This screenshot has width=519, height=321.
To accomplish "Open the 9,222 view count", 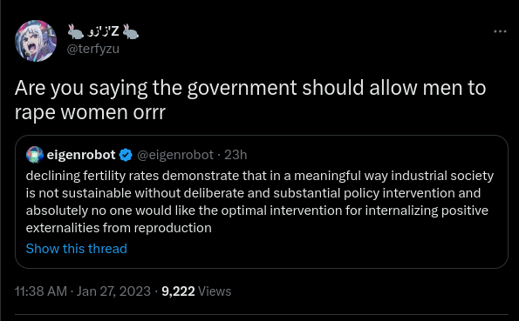I will (178, 291).
